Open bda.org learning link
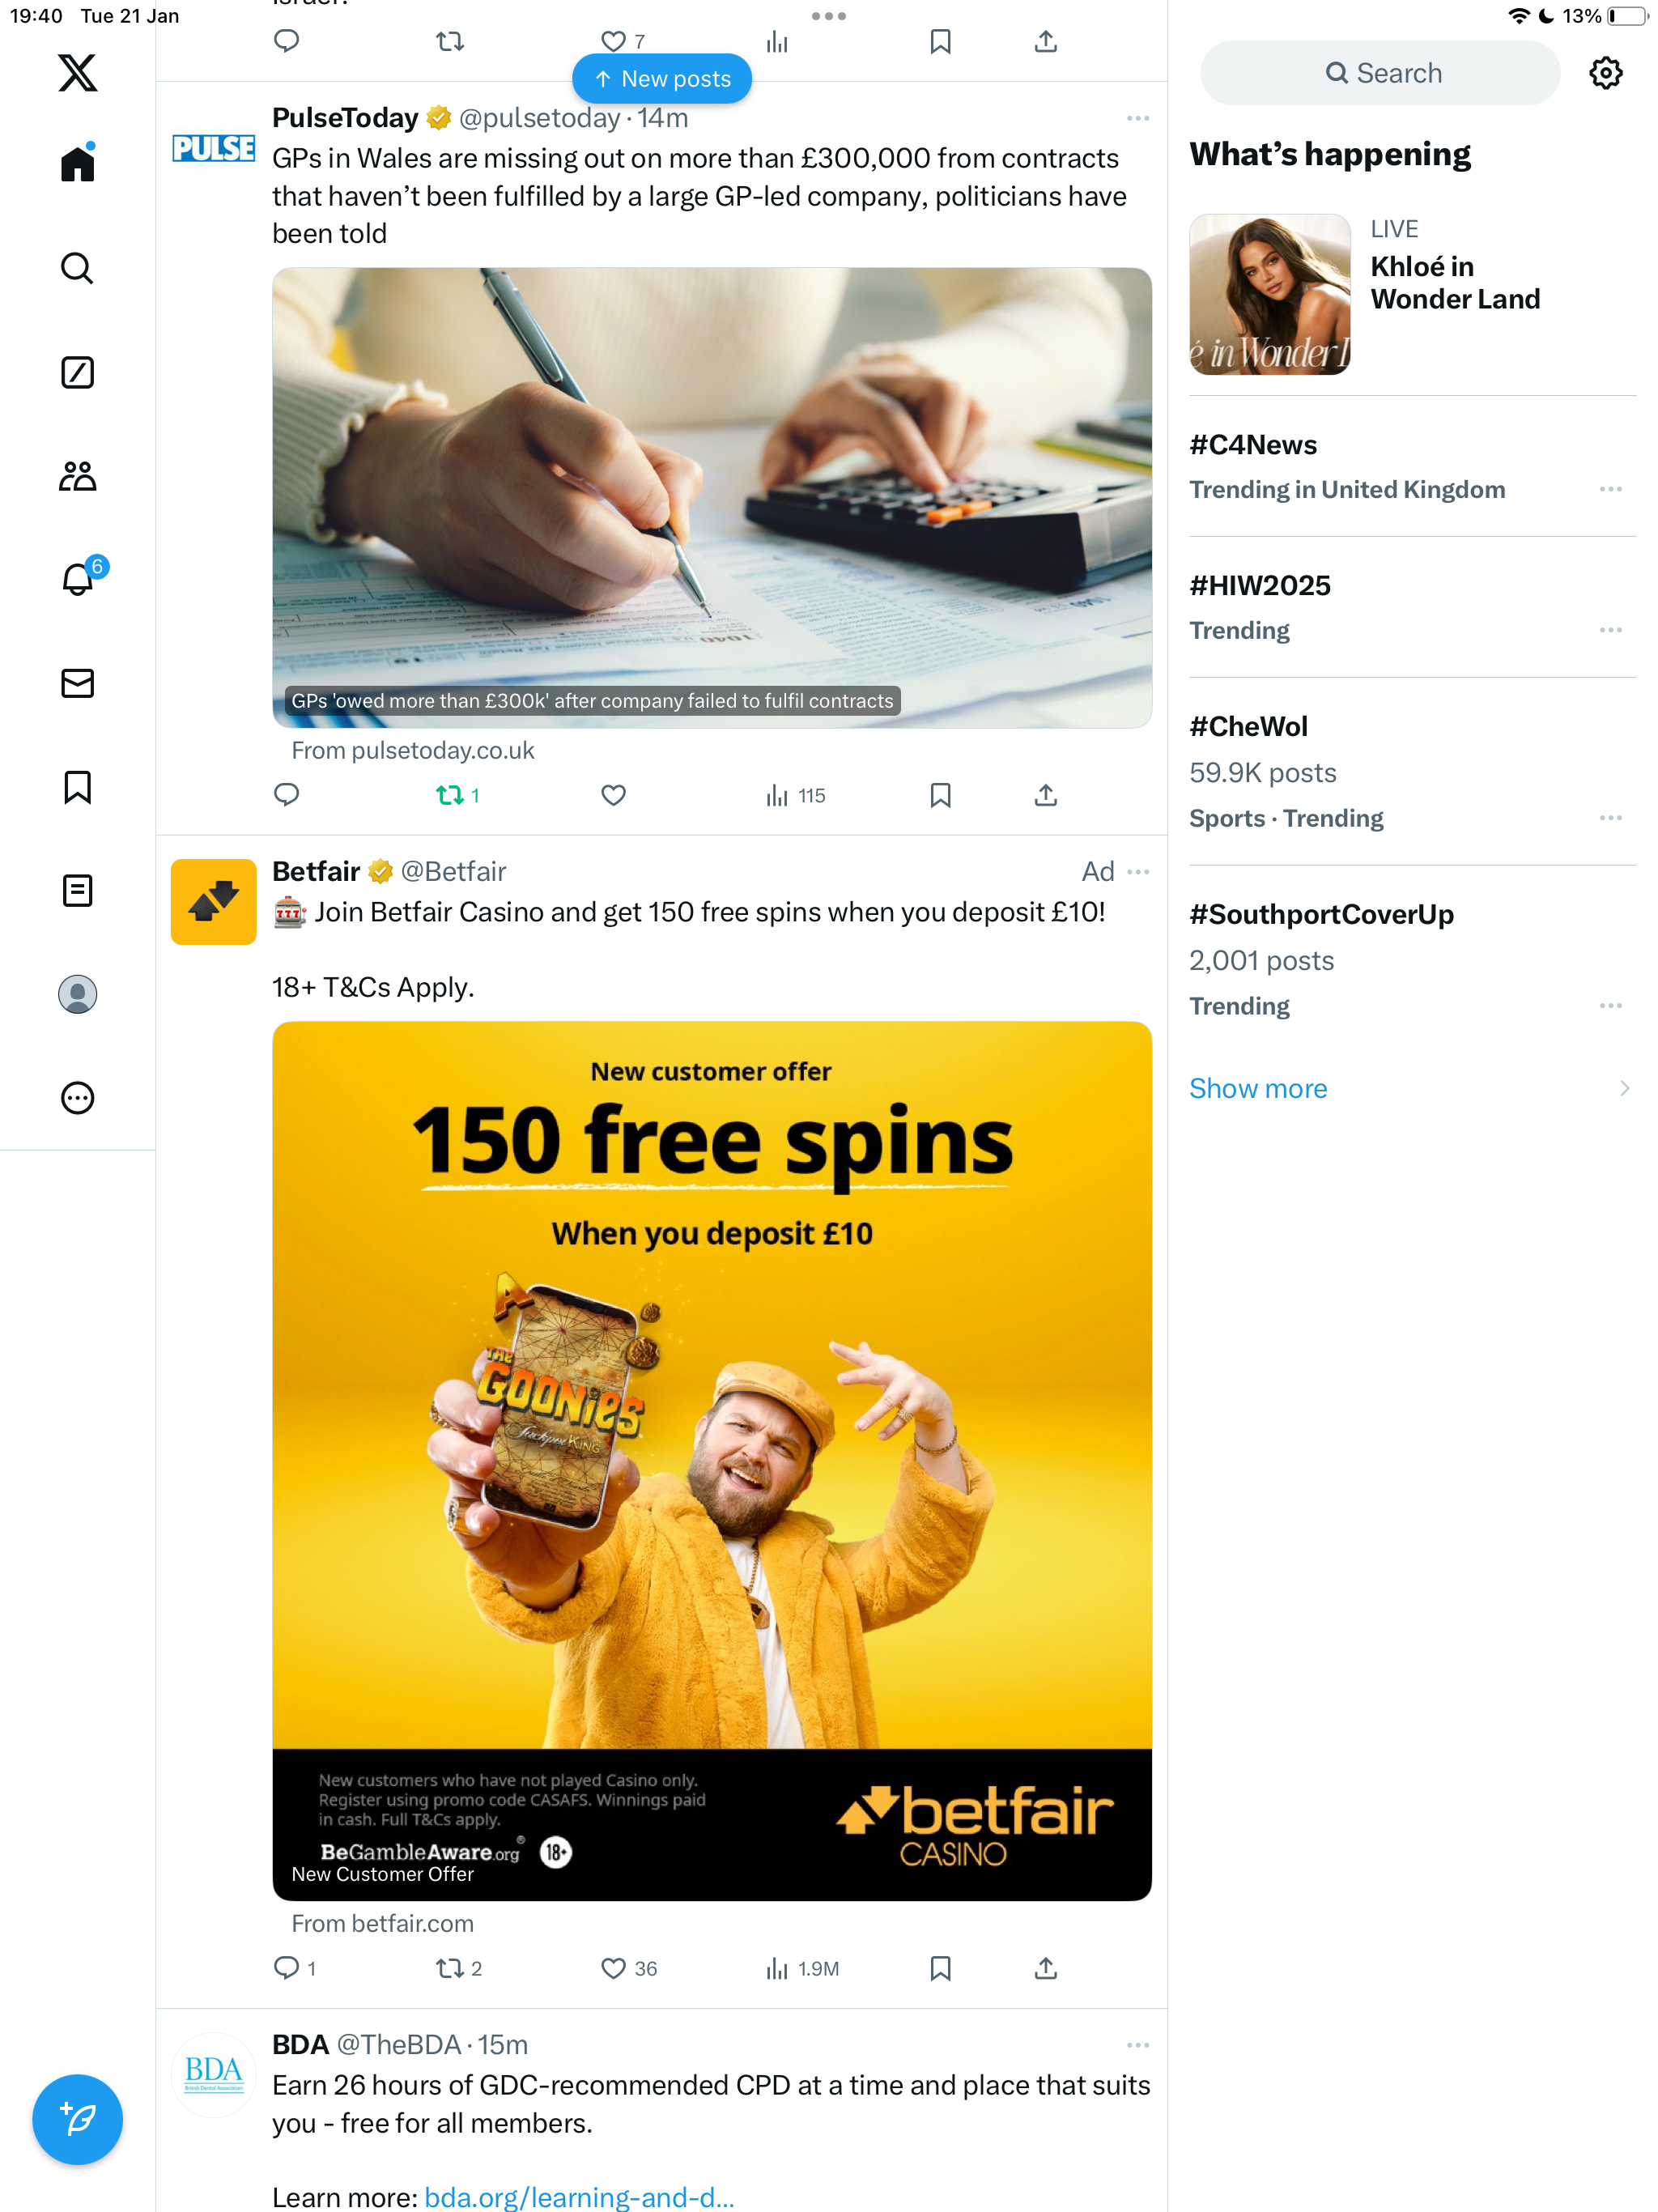Screen dimensions: 1658x2212 (579, 2196)
